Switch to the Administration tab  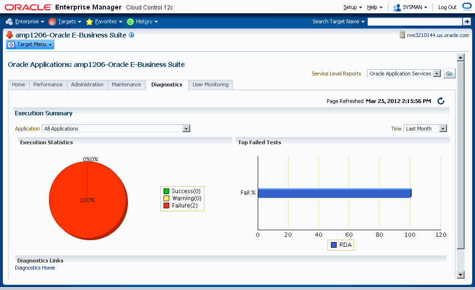coord(87,84)
